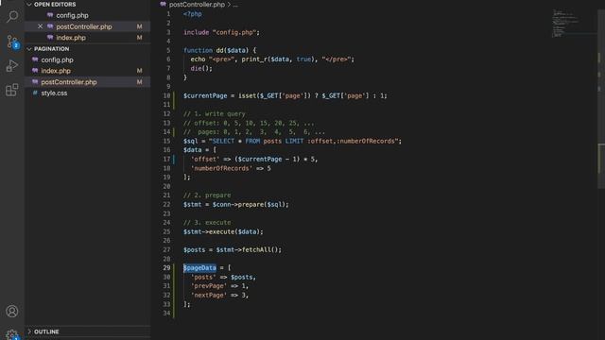Viewport: 605px width, 340px height.
Task: Click the $stmt->execute($data) line
Action: (x=223, y=231)
